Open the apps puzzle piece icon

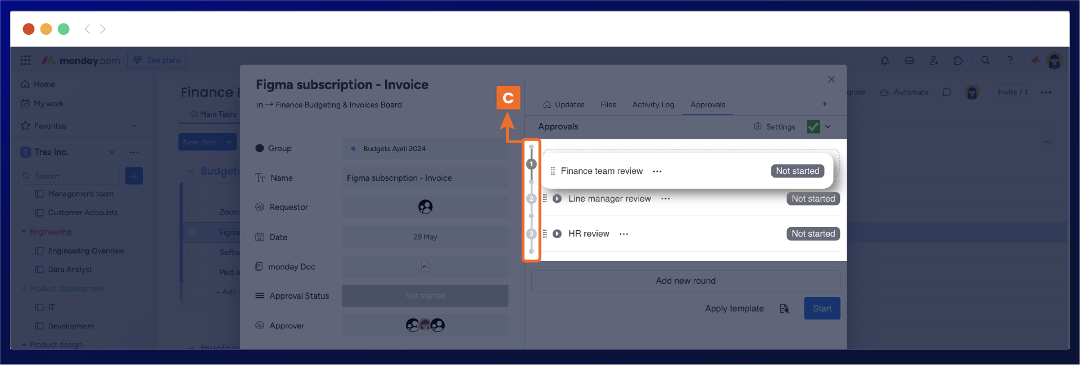pos(959,61)
